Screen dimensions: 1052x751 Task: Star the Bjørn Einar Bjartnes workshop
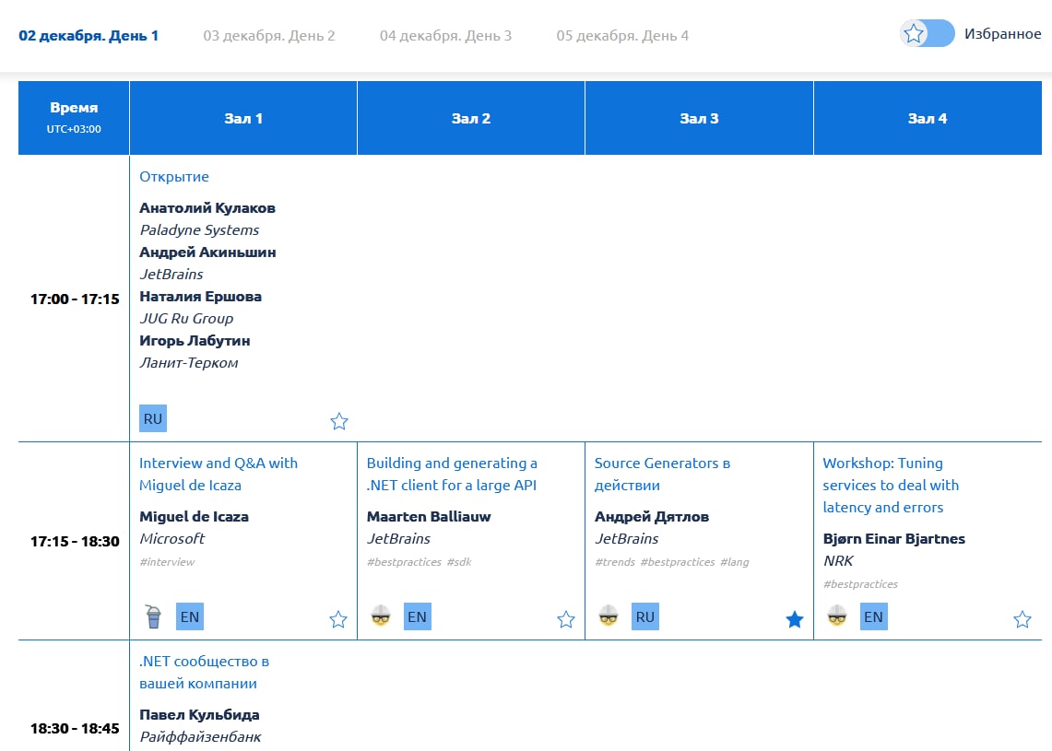1022,619
